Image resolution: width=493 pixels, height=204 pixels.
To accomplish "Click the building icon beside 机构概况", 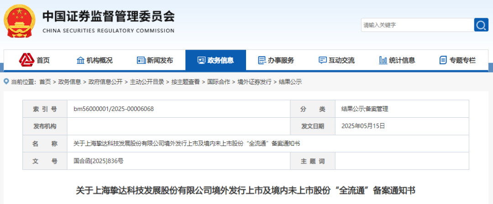I will click(x=80, y=60).
